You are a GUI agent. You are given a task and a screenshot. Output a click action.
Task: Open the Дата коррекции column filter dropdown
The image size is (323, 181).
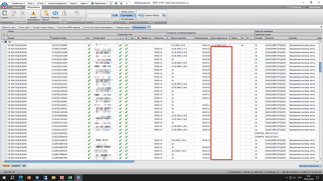point(230,38)
